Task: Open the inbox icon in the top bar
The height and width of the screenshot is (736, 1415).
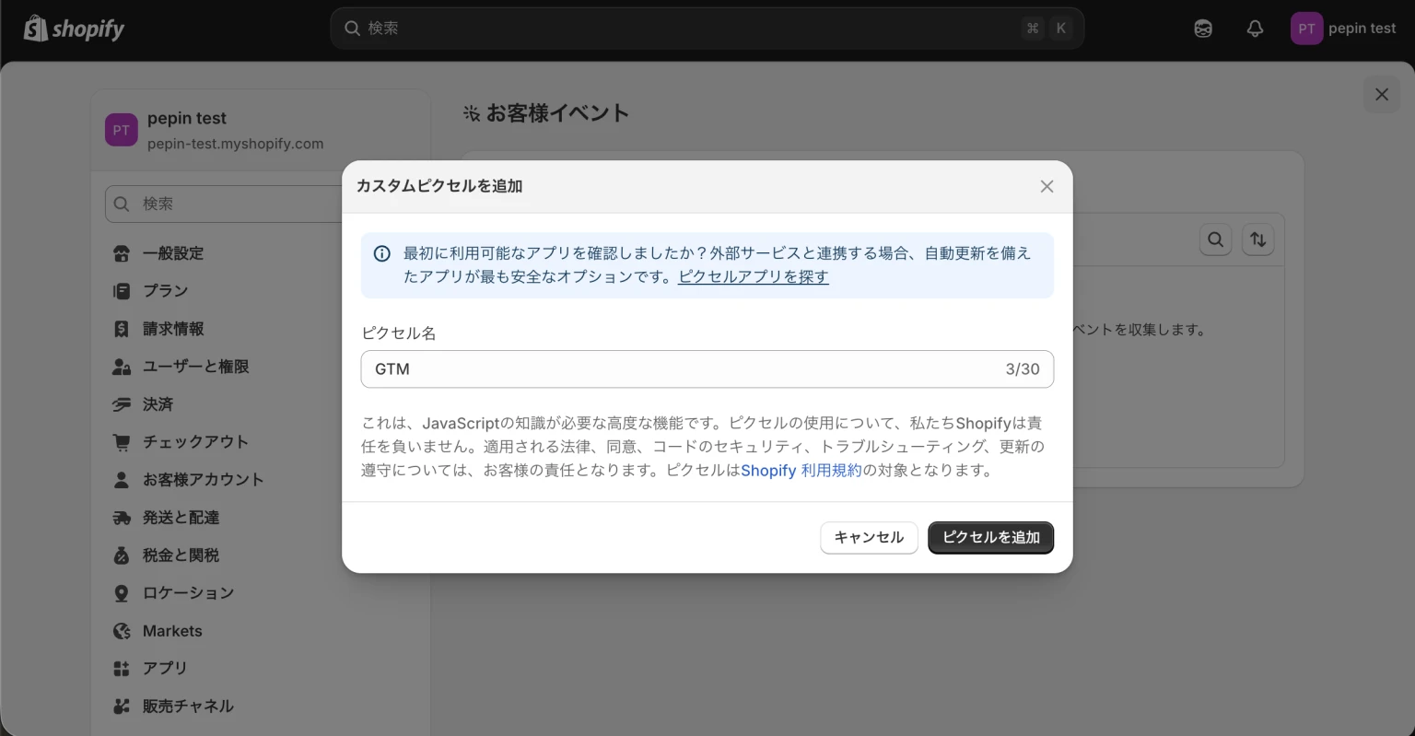Action: [1203, 28]
